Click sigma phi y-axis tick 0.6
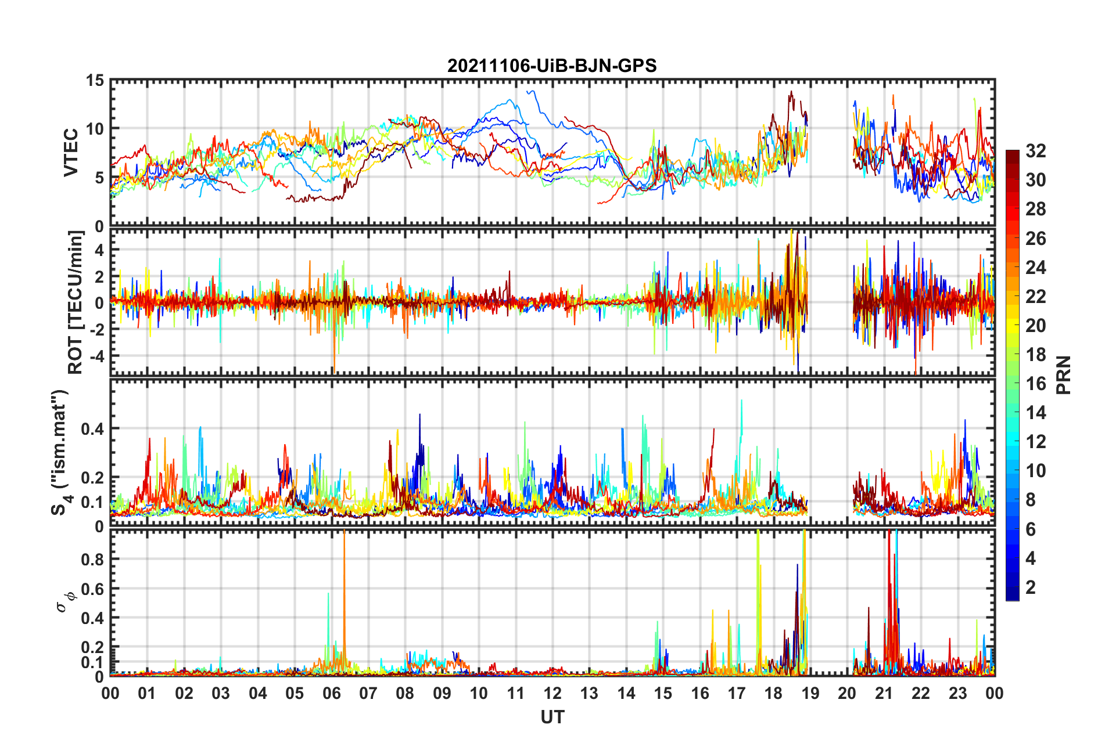Image resolution: width=1105 pixels, height=750 pixels. [x=92, y=589]
